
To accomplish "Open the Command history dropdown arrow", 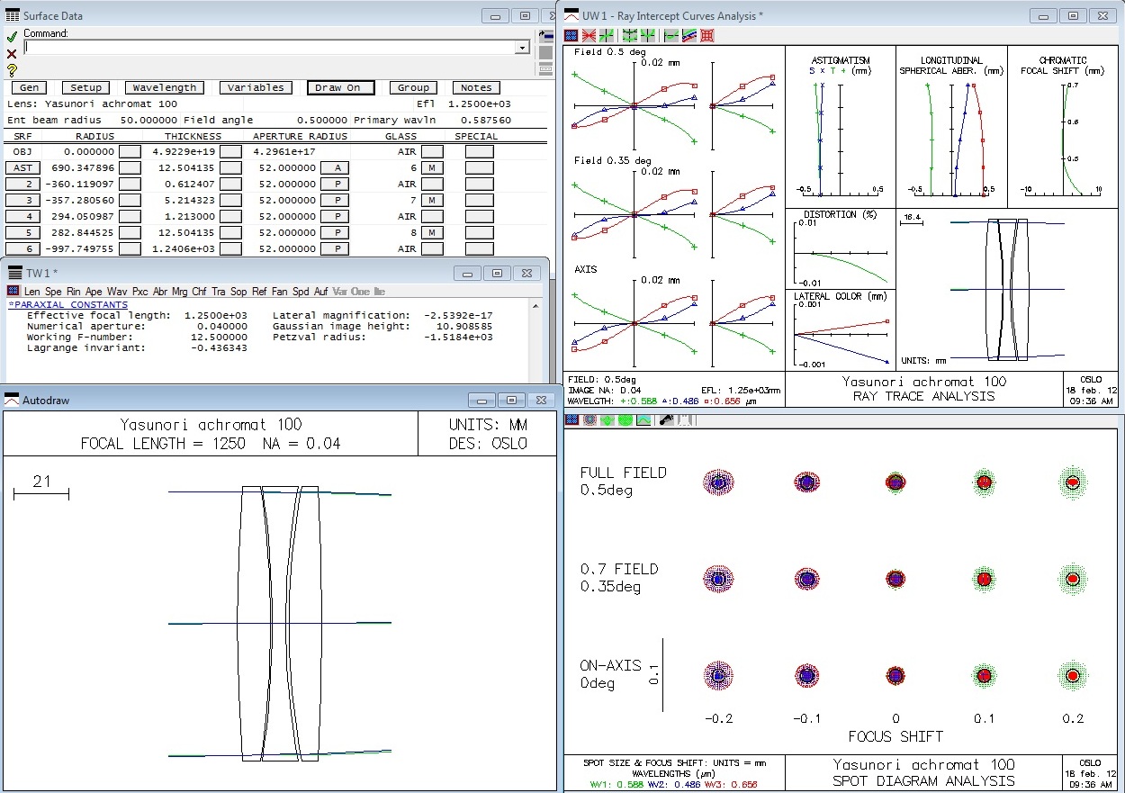I will click(x=522, y=48).
